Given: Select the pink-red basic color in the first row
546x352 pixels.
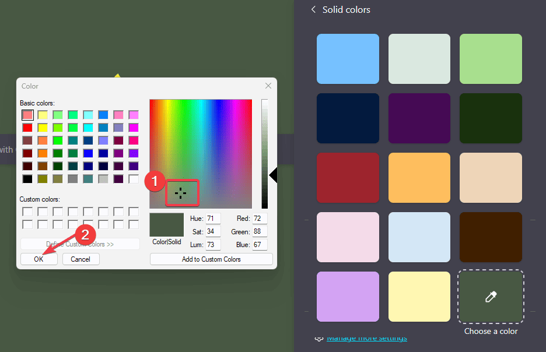Looking at the screenshot, I should 27,115.
